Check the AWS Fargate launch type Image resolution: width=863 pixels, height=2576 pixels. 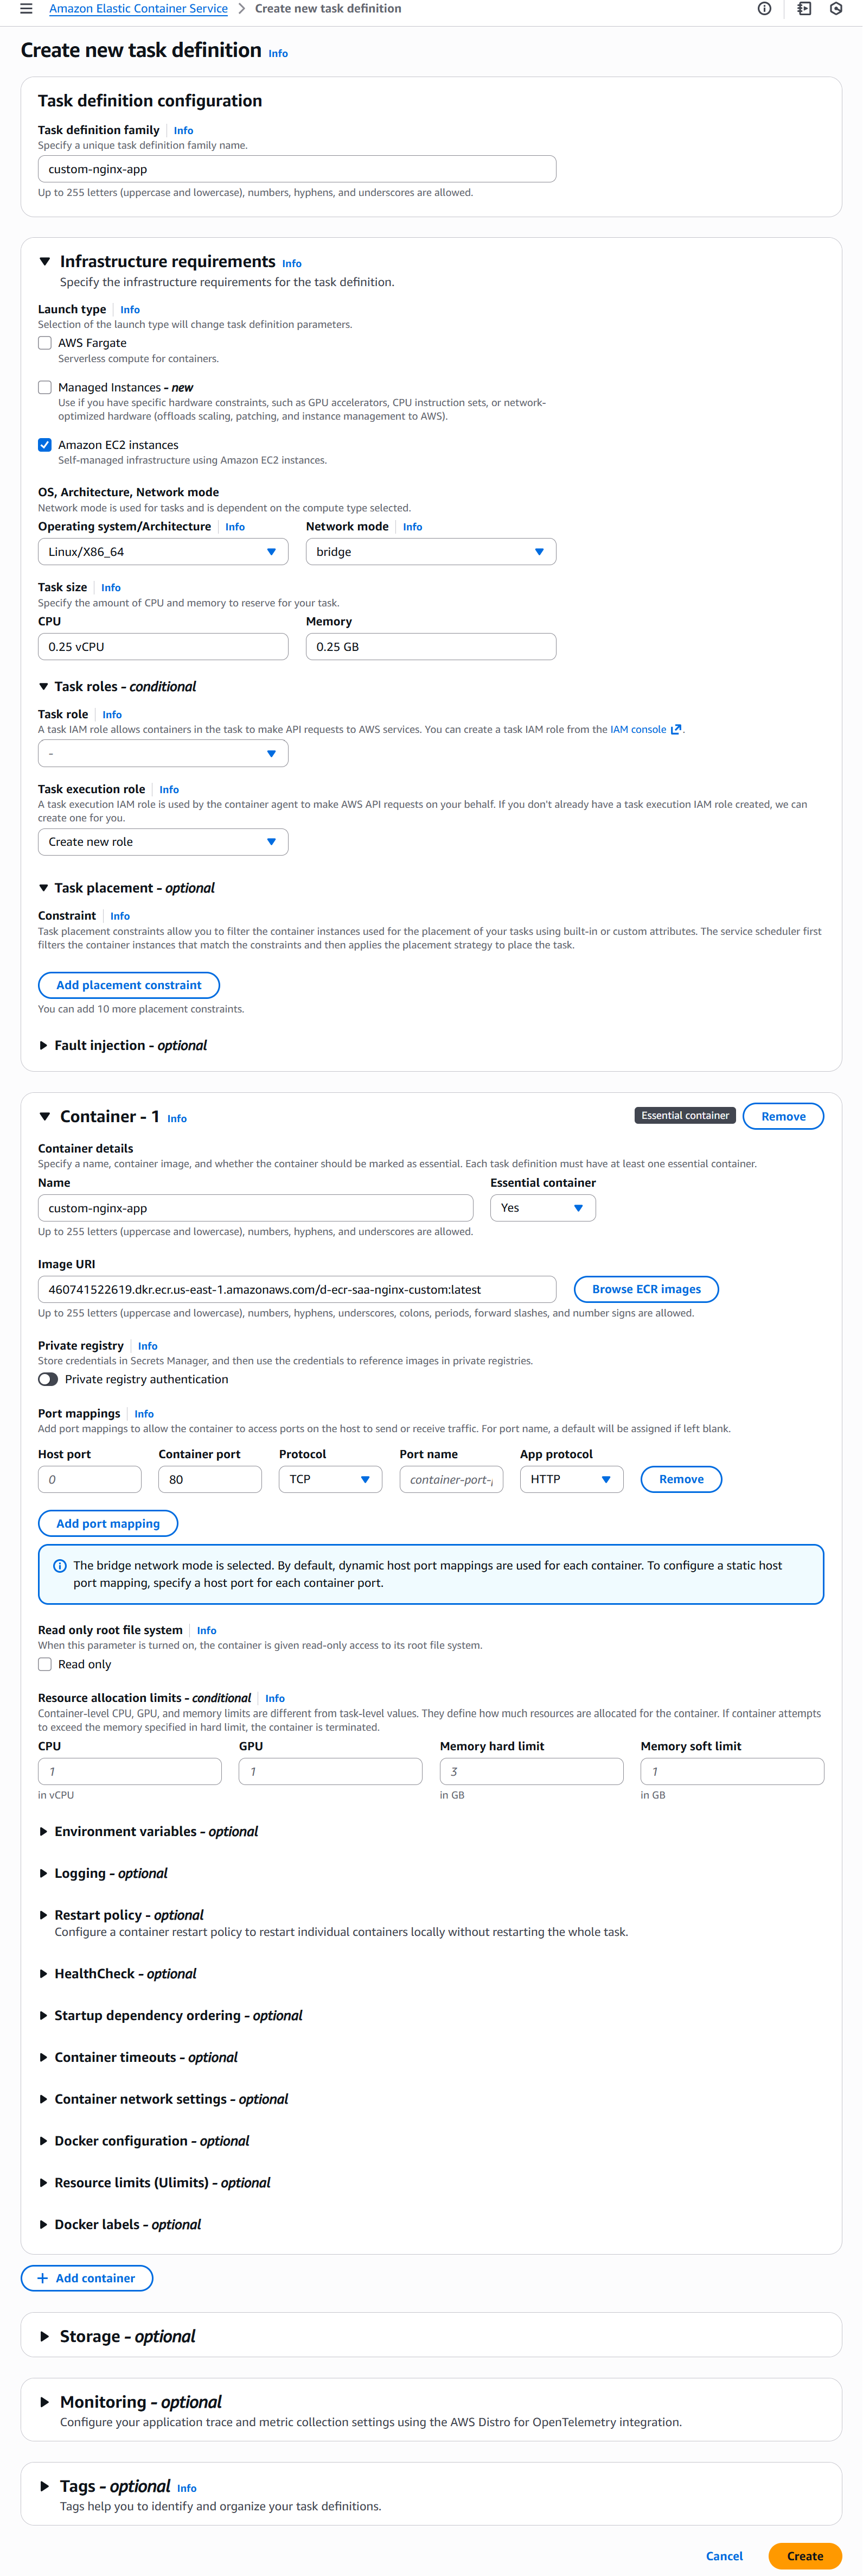coord(45,343)
